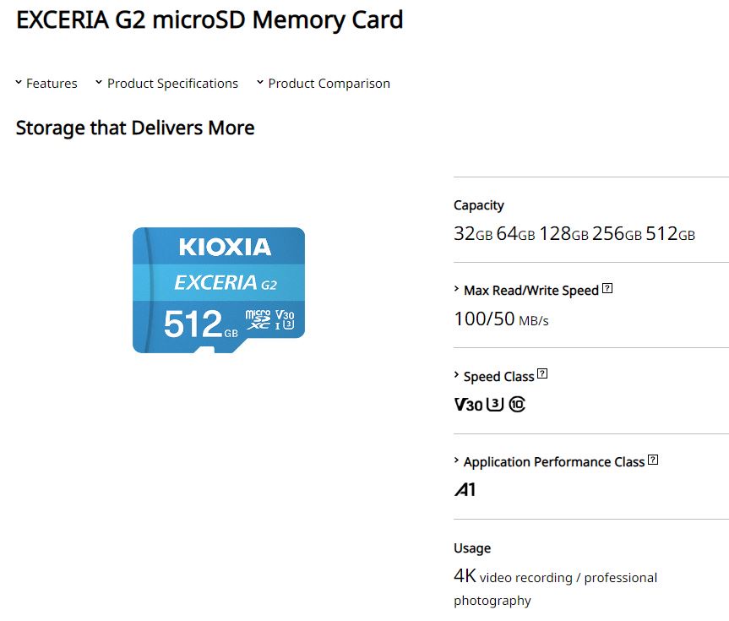Expand the Features chevron

[x=19, y=82]
